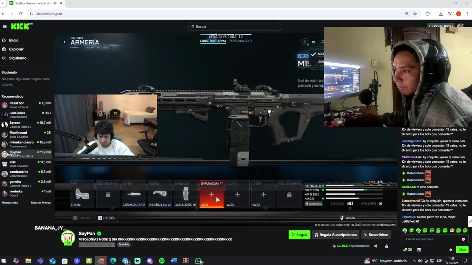Open browser downloads icon
This screenshot has width=472, height=265.
441,14
